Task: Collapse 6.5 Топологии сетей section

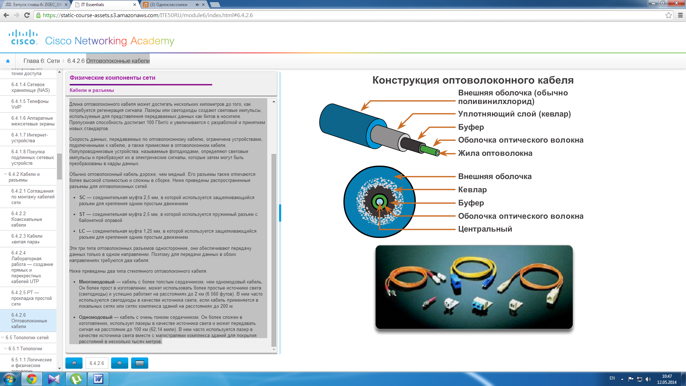Action: 3,337
